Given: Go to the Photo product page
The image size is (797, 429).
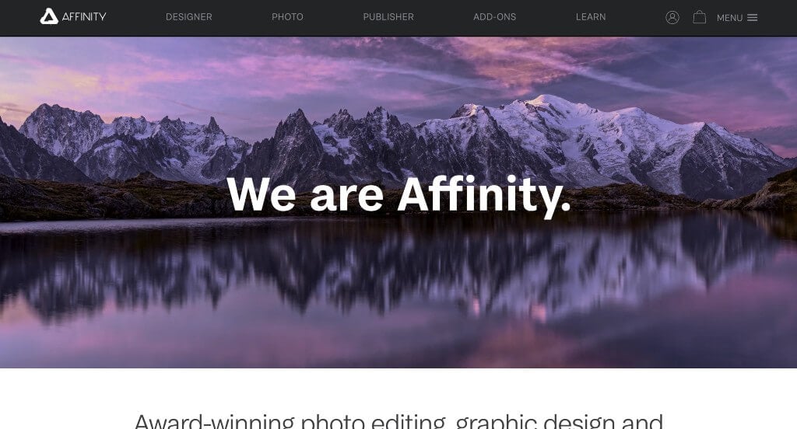Looking at the screenshot, I should click(287, 17).
